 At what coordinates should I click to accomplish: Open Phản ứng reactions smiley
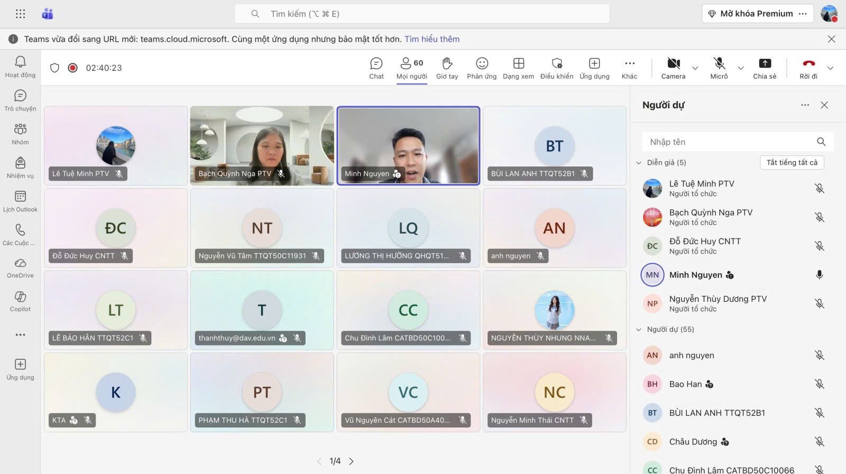coord(482,68)
